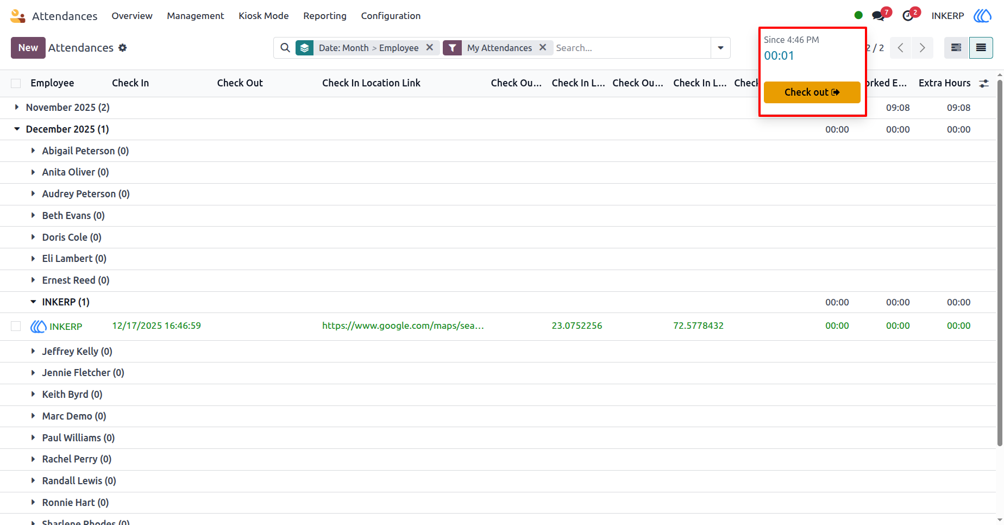The image size is (1004, 525).
Task: Click the filter funnel icon
Action: 452,48
